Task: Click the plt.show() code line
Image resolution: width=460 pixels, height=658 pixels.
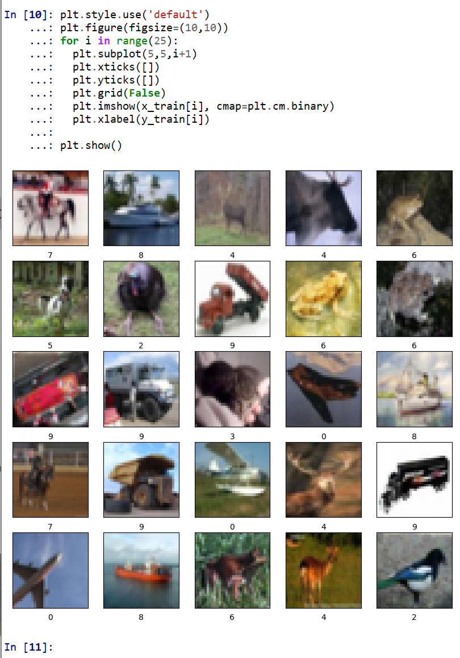Action: click(x=91, y=145)
